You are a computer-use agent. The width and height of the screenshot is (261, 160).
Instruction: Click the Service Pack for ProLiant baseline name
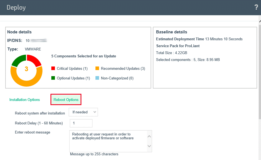pyautogui.click(x=178, y=46)
